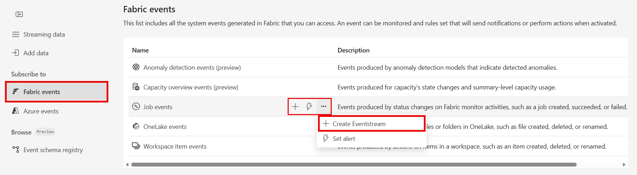
Task: Click the plus icon in Job events row
Action: (295, 106)
